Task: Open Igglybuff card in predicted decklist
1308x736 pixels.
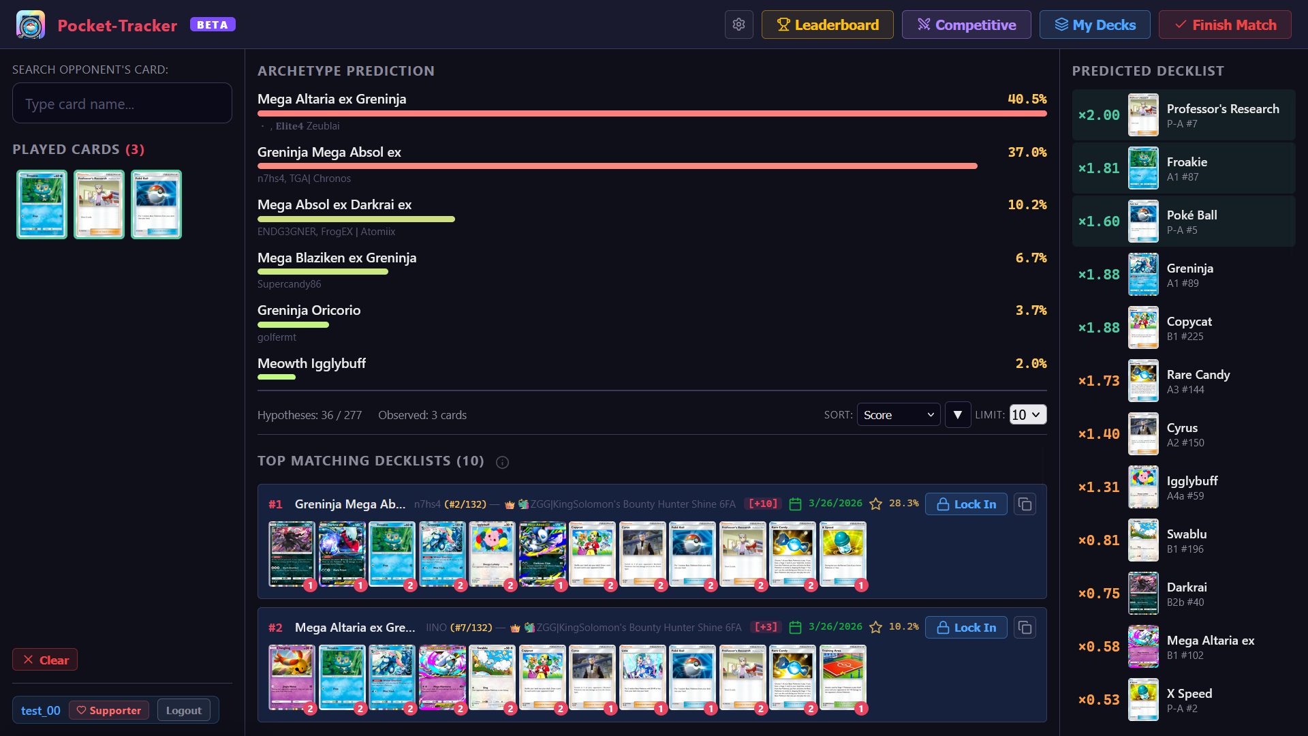Action: tap(1184, 487)
